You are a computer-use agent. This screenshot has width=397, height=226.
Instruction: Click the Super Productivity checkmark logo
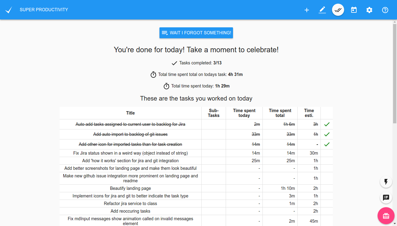tap(9, 10)
